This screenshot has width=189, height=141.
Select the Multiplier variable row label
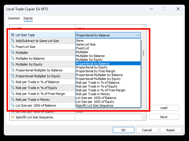coord(22,53)
